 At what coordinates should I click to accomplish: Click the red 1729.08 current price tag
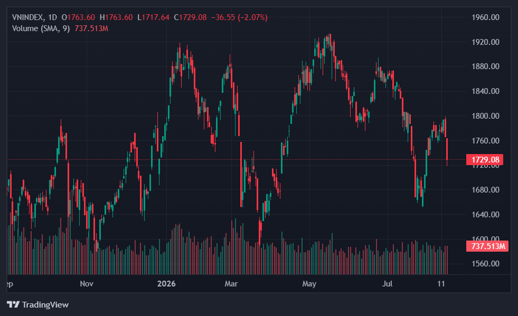coord(485,160)
